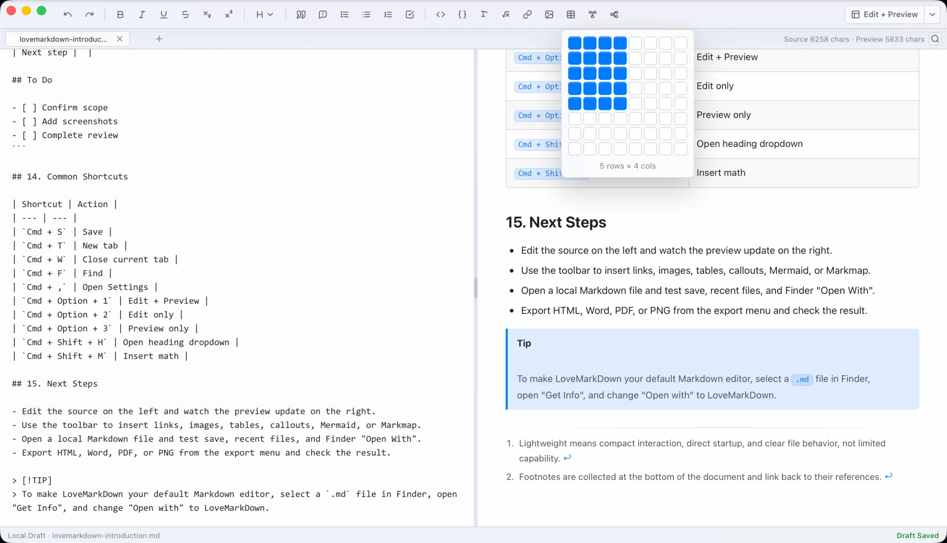Image resolution: width=947 pixels, height=543 pixels.
Task: Insert a hyperlink using the chain icon
Action: (x=527, y=15)
